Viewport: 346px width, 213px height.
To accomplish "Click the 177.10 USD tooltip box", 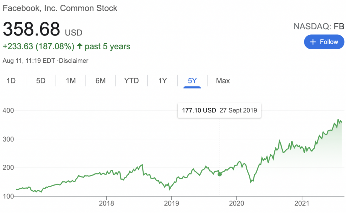I will [219, 110].
